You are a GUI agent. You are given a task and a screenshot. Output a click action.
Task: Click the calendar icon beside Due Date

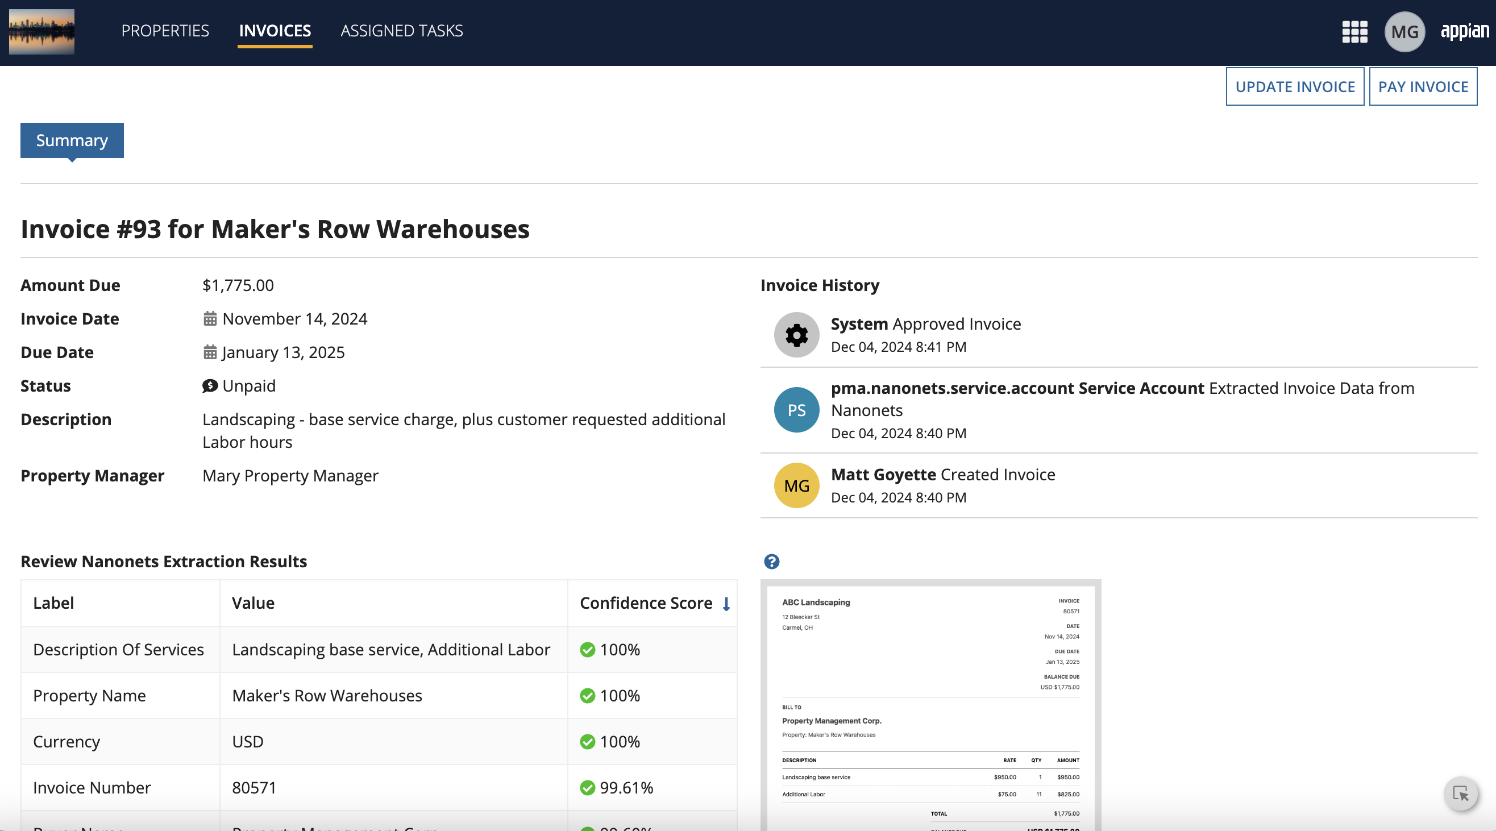210,352
